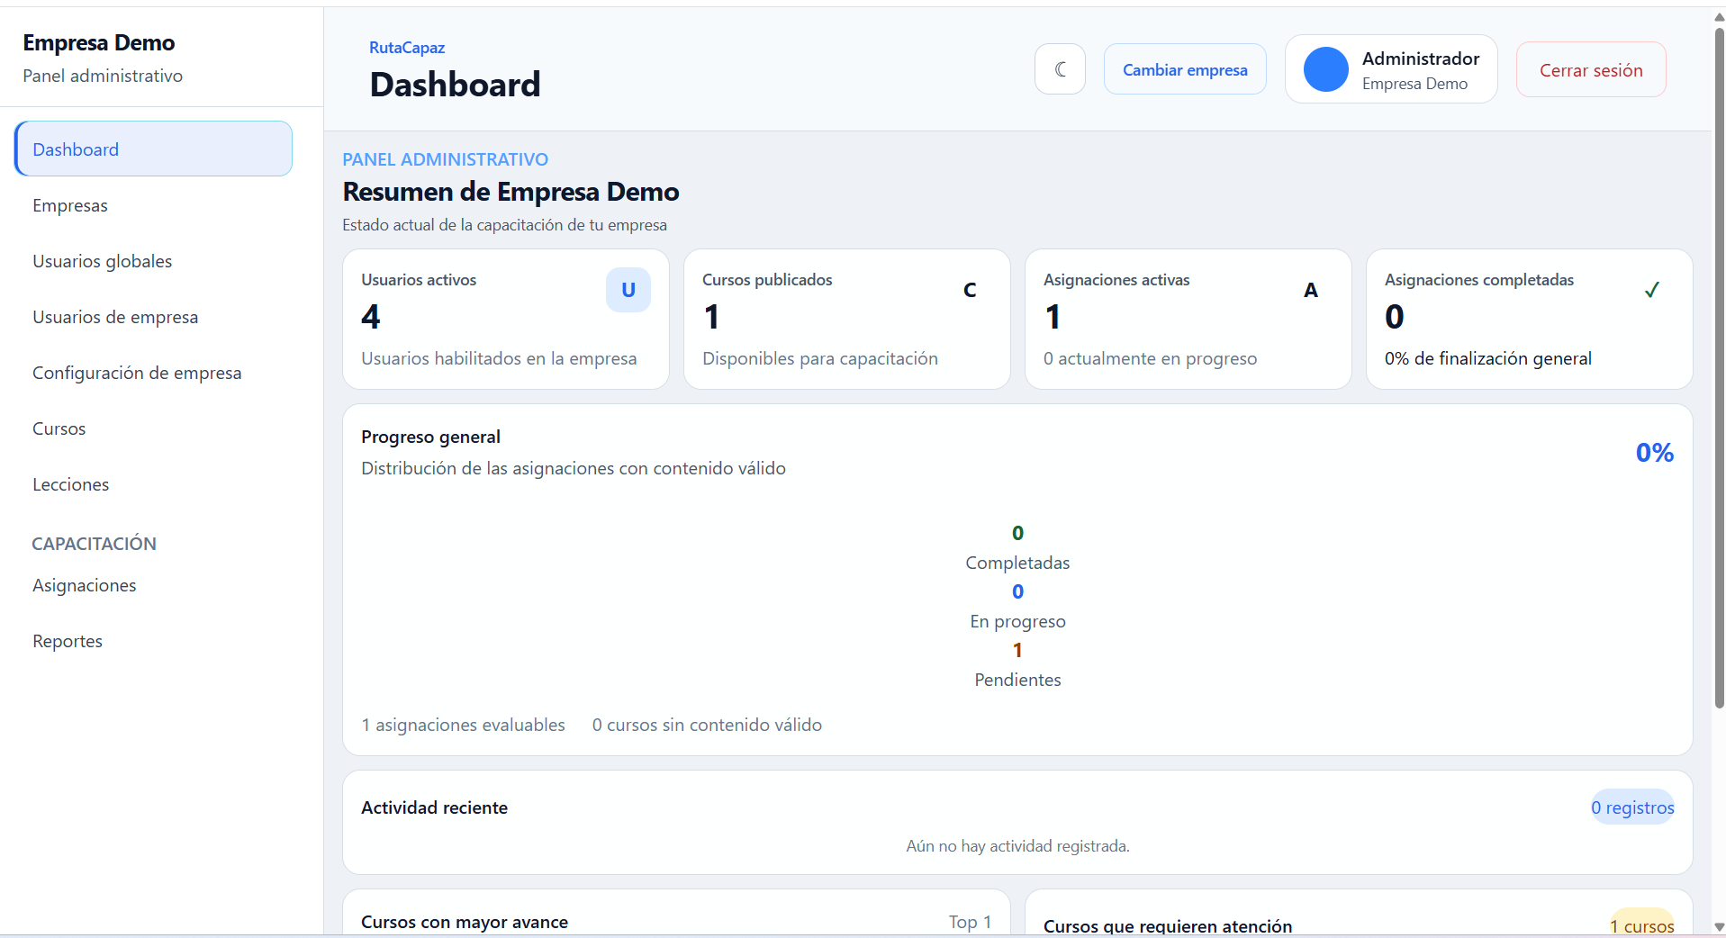Screen dimensions: 1726x938
Task: Click the U icon in Usuarios activos card
Action: 628,290
